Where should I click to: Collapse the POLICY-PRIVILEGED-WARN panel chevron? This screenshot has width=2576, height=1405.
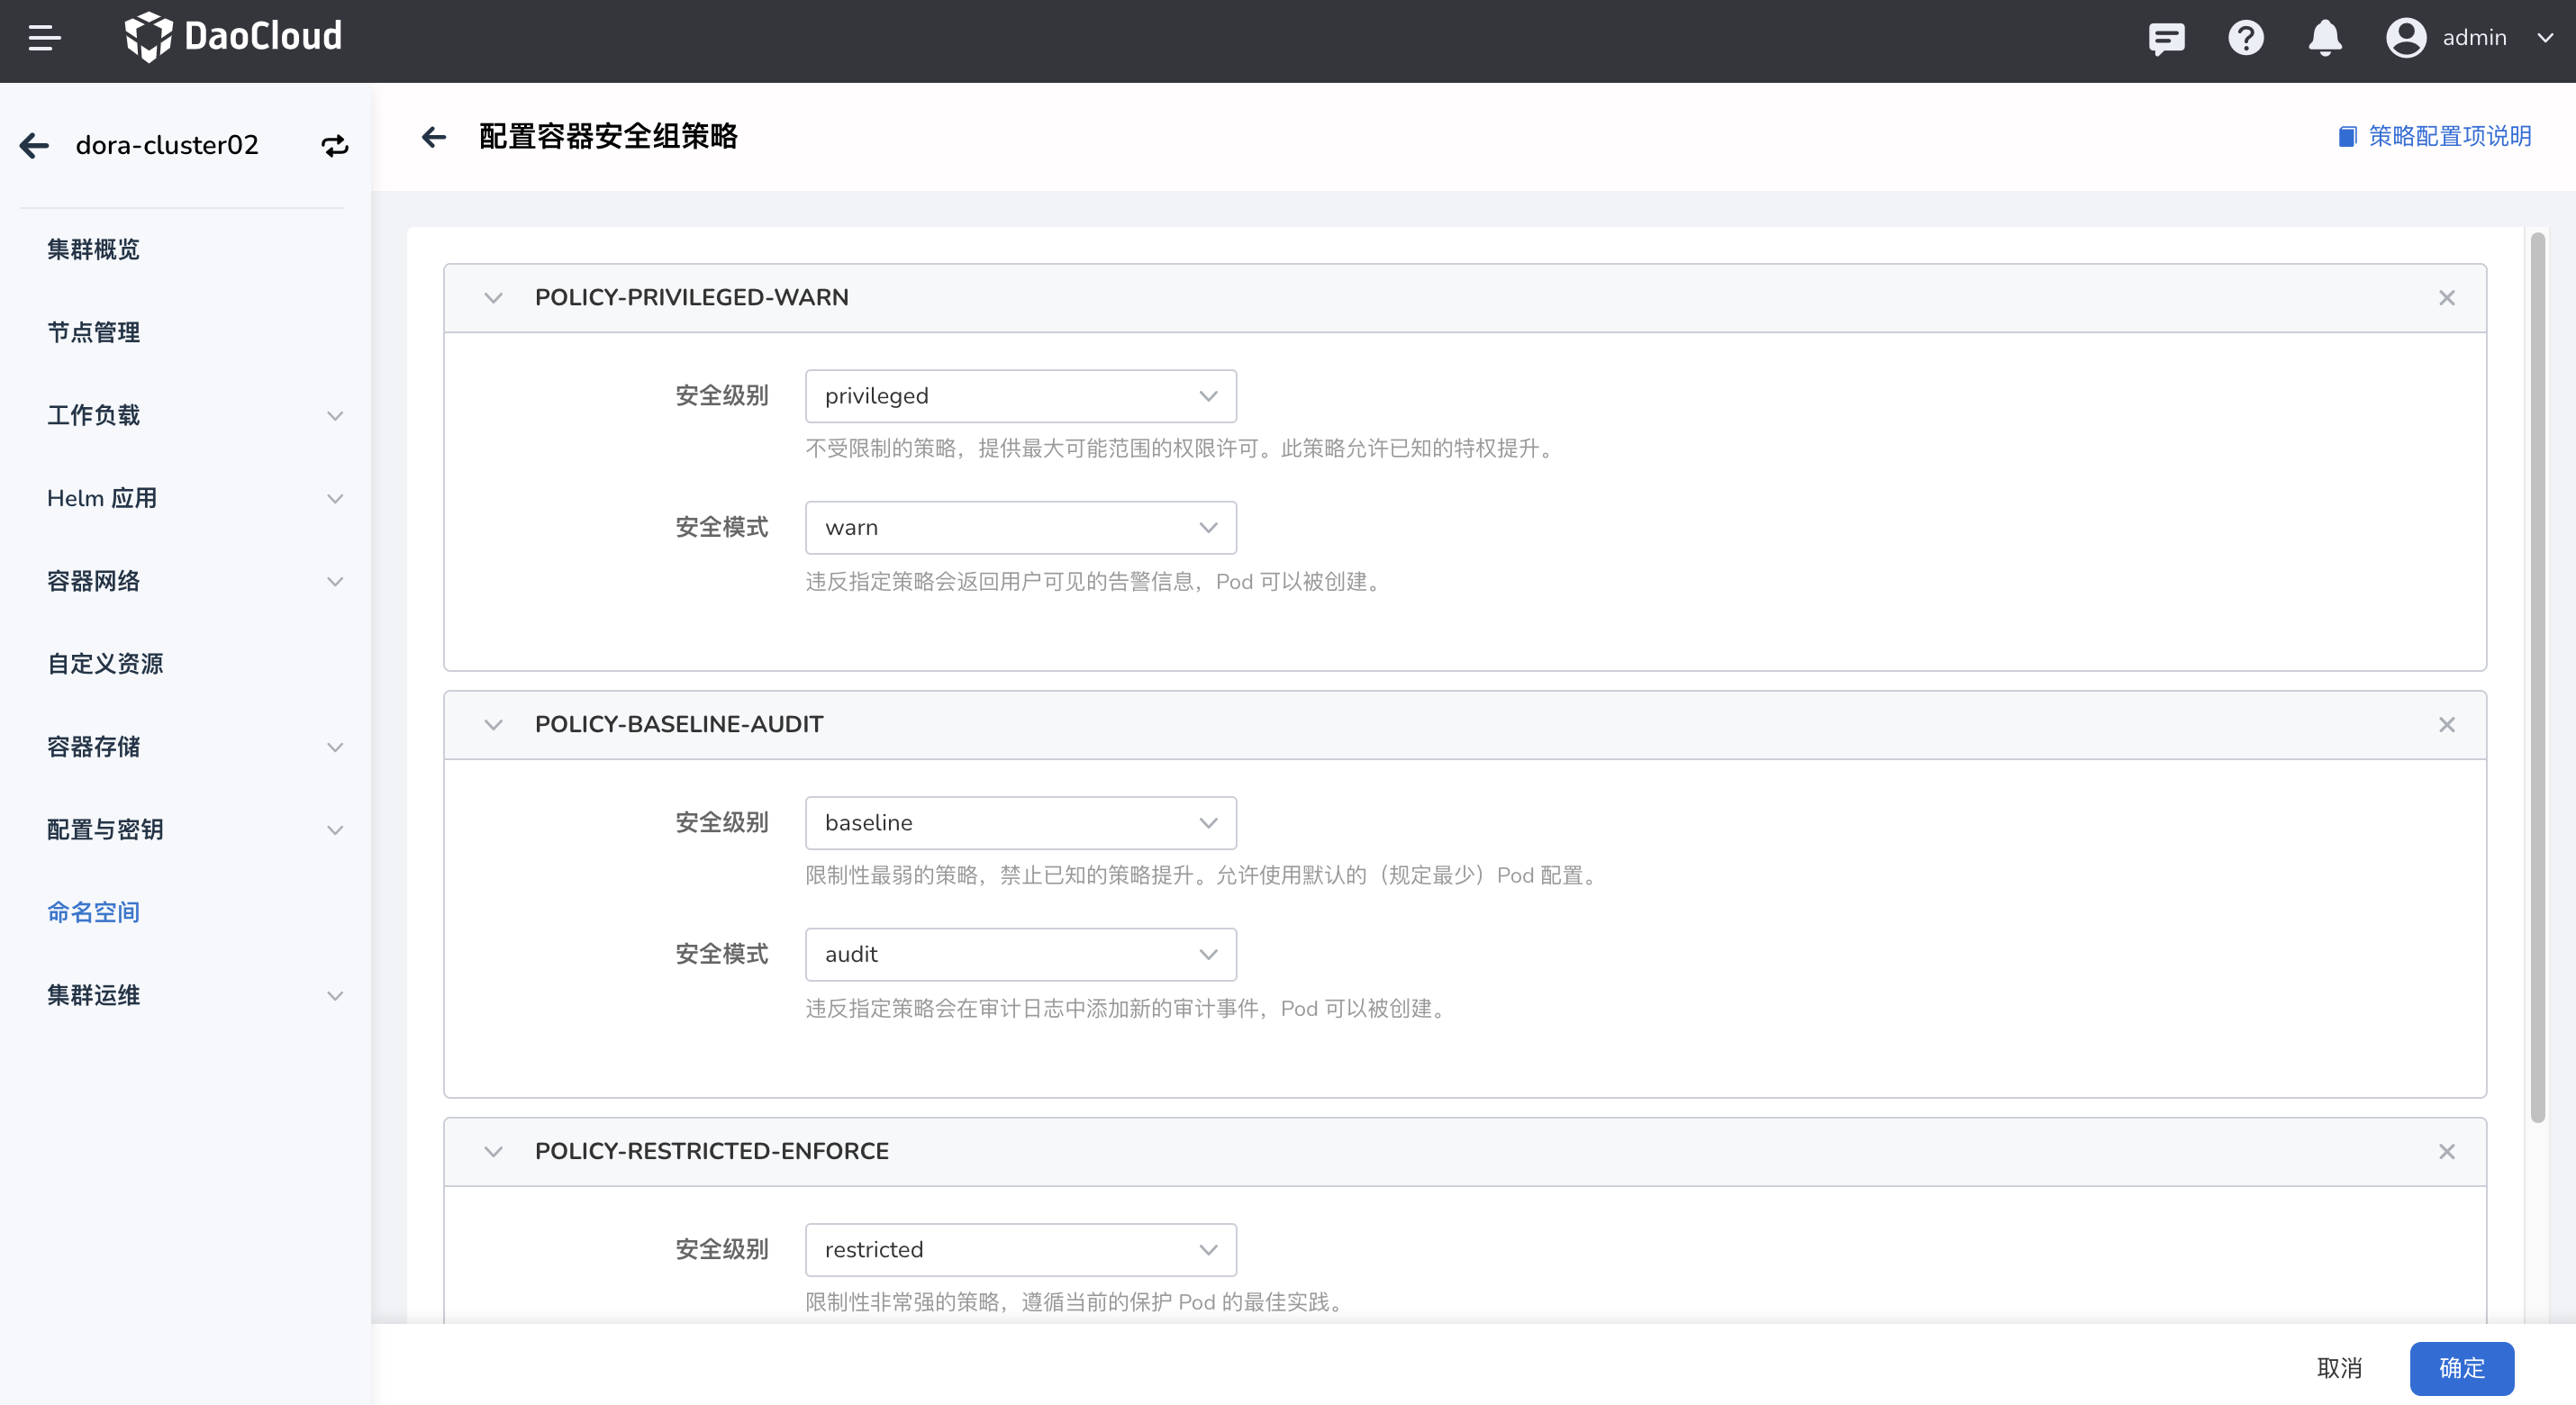click(x=493, y=298)
